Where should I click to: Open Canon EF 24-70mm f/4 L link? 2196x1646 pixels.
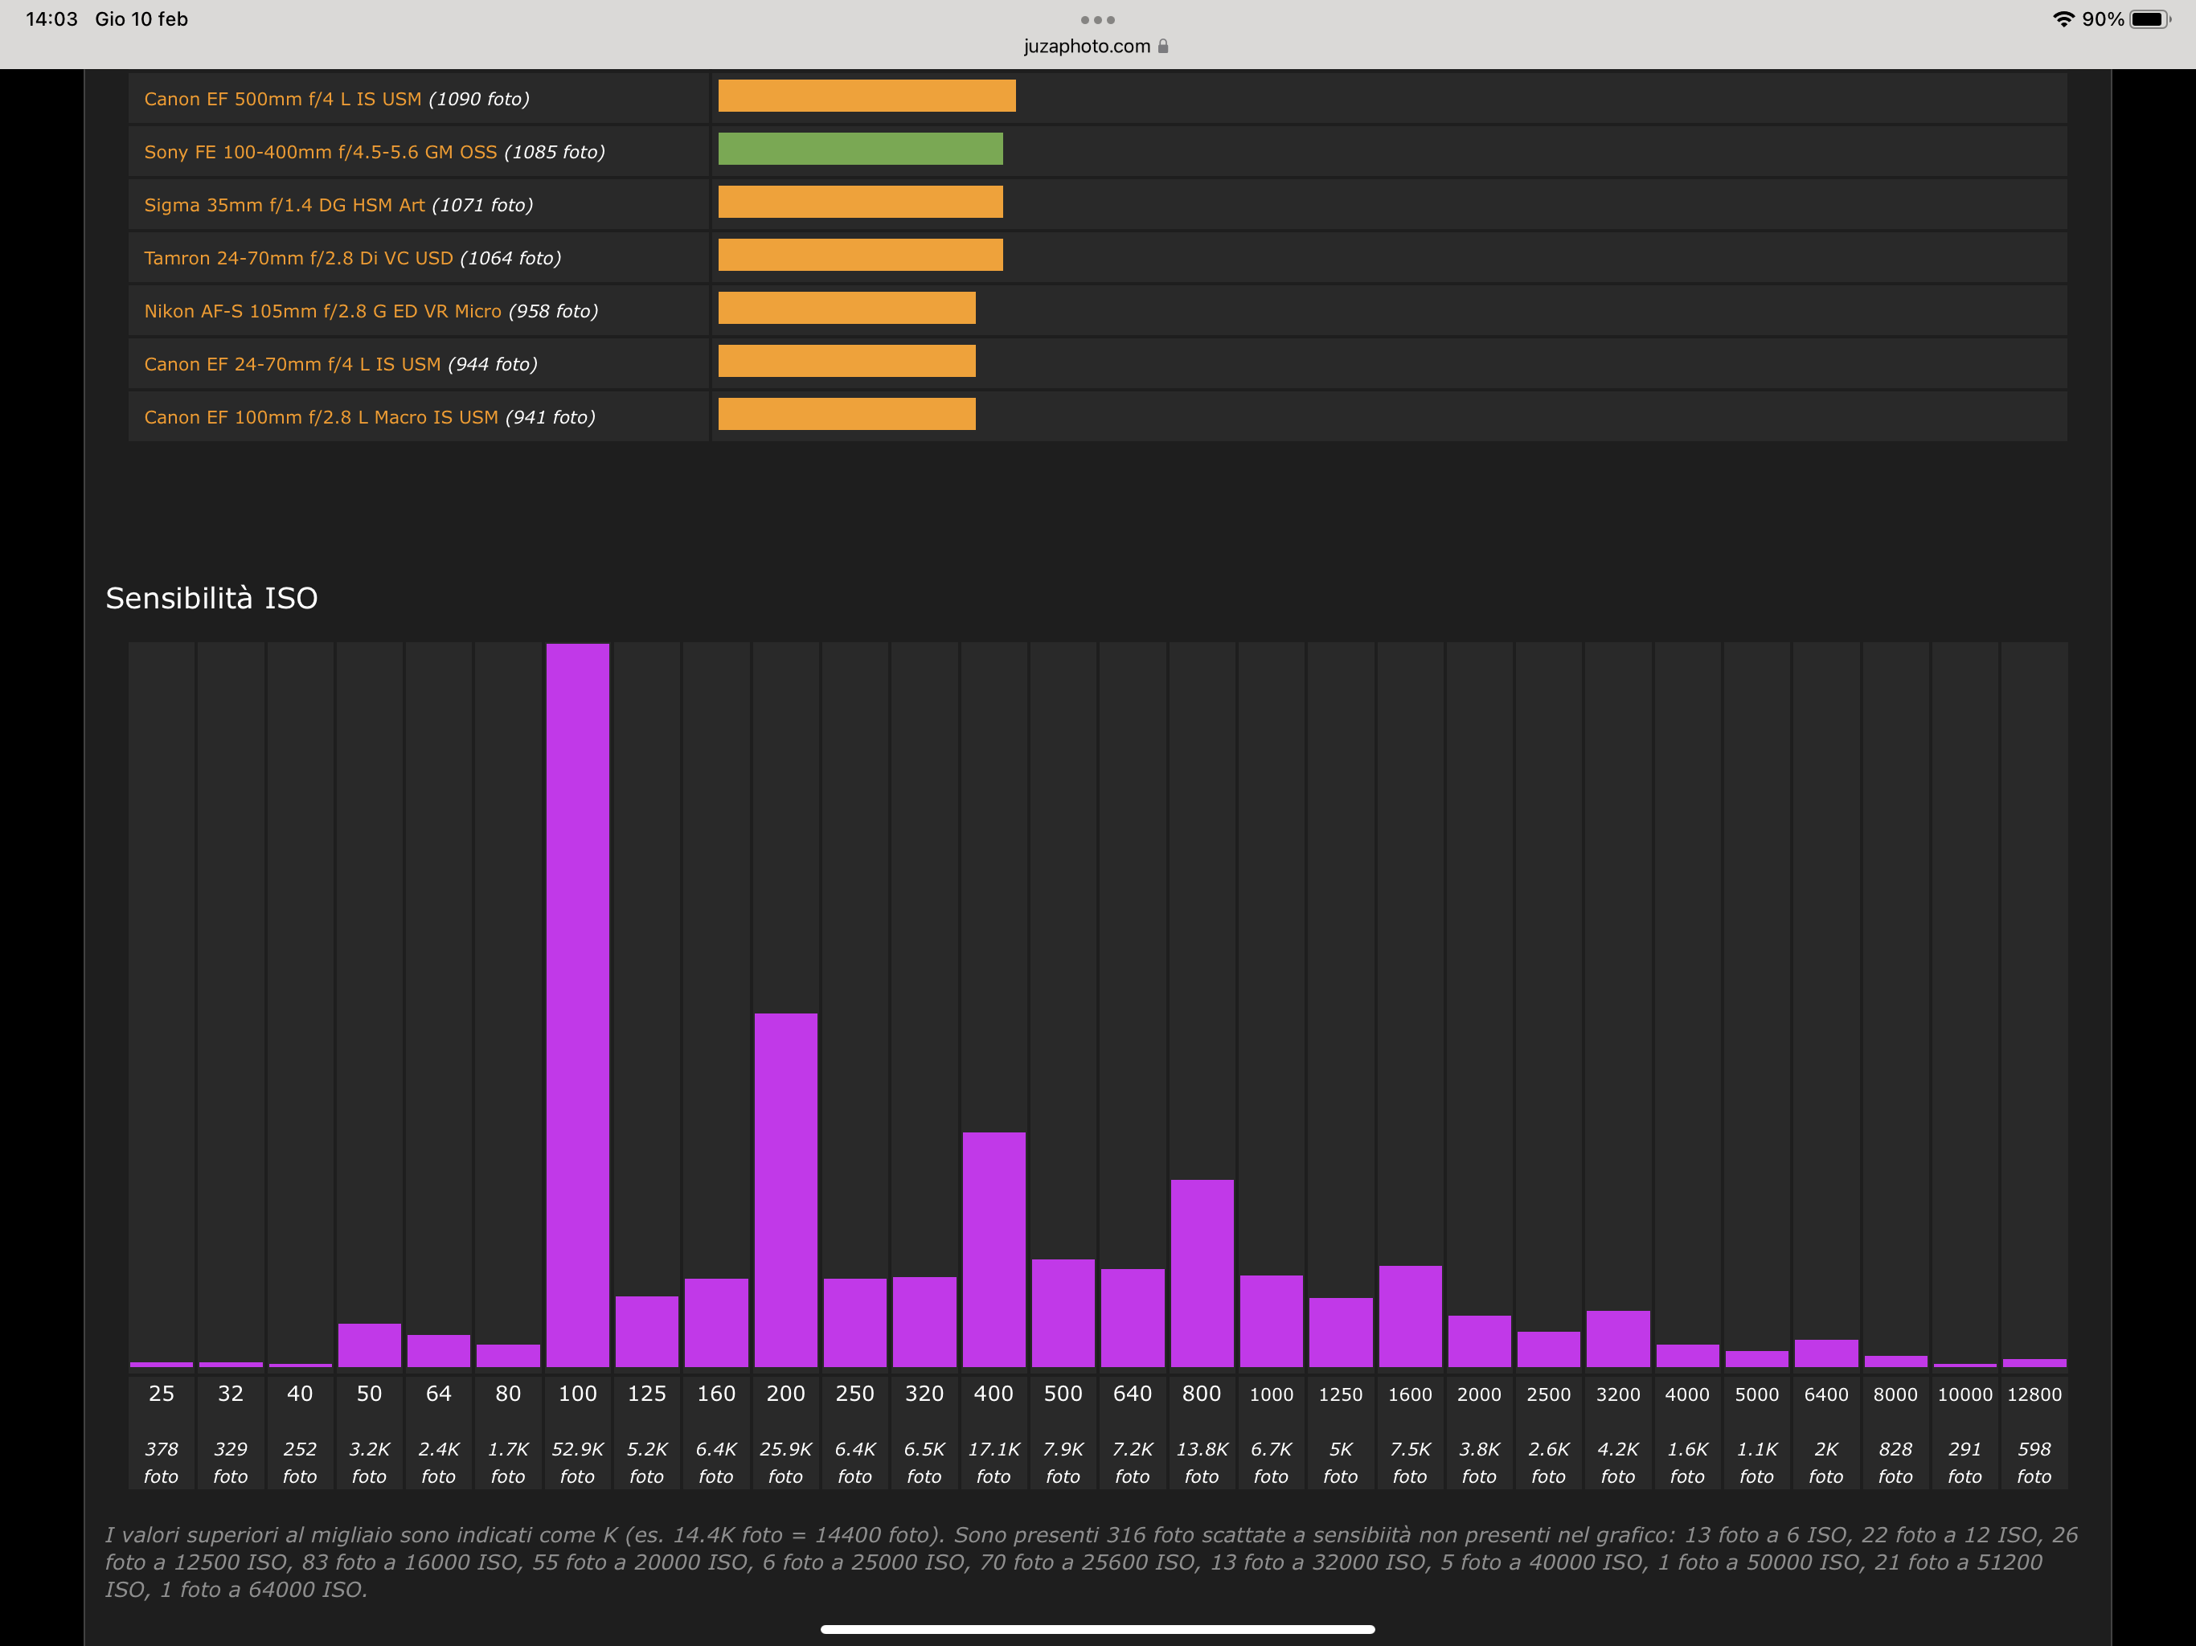pyautogui.click(x=292, y=364)
